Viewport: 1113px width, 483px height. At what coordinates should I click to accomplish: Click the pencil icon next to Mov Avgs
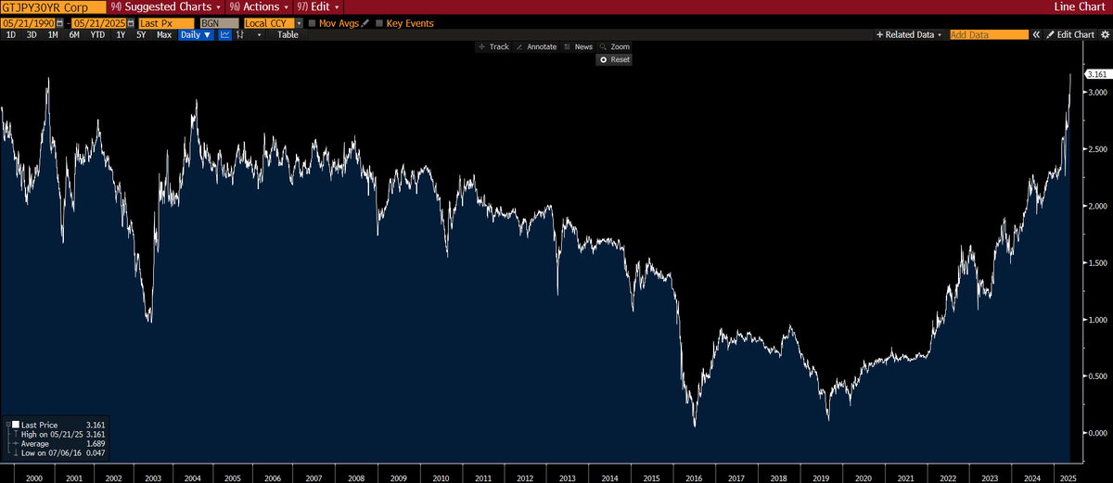point(365,23)
